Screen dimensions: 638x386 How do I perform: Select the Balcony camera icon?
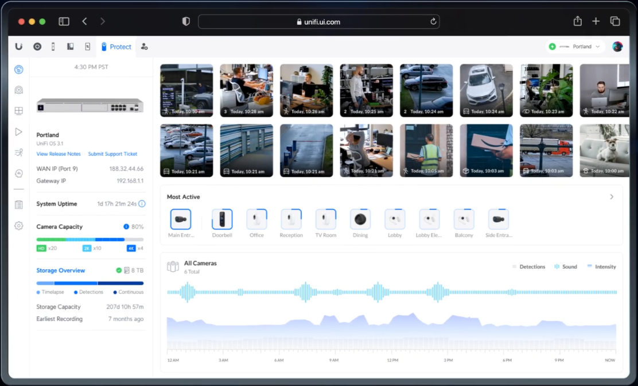click(464, 219)
